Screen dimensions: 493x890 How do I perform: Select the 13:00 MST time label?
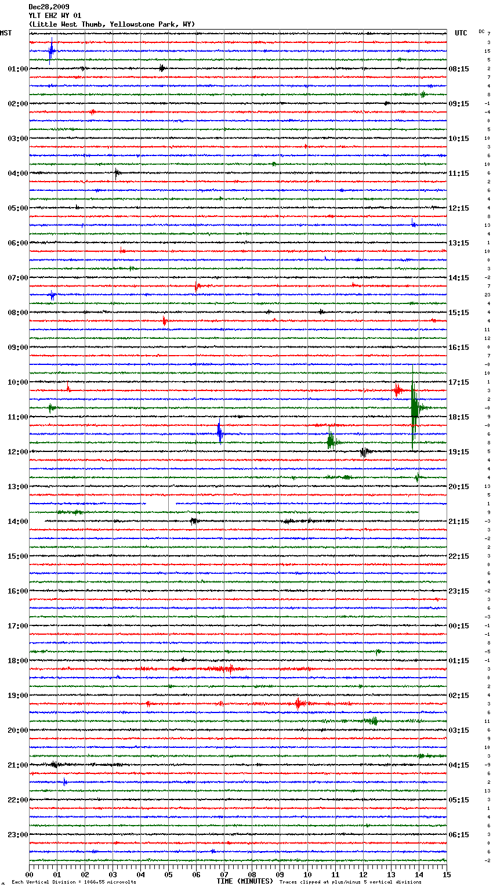(18, 487)
